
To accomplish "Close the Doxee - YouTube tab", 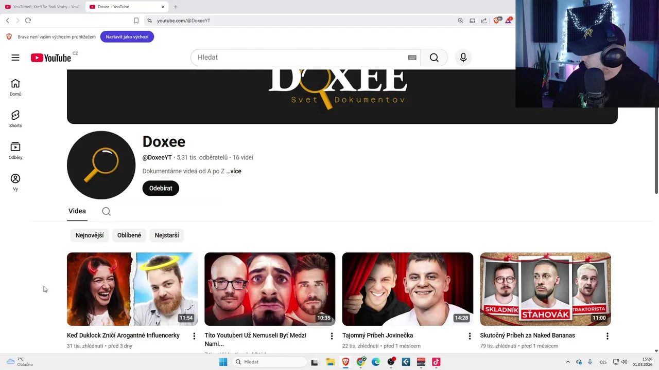I will coord(163,7).
